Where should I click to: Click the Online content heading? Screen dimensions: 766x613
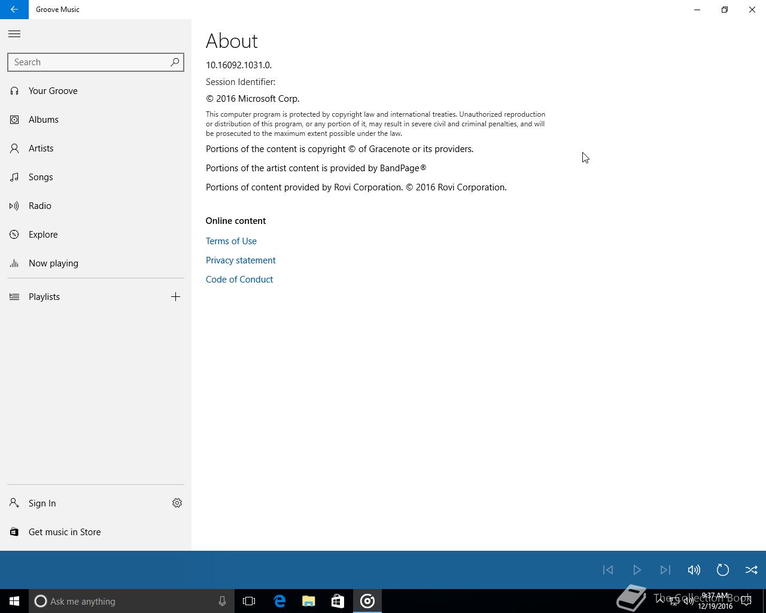236,221
